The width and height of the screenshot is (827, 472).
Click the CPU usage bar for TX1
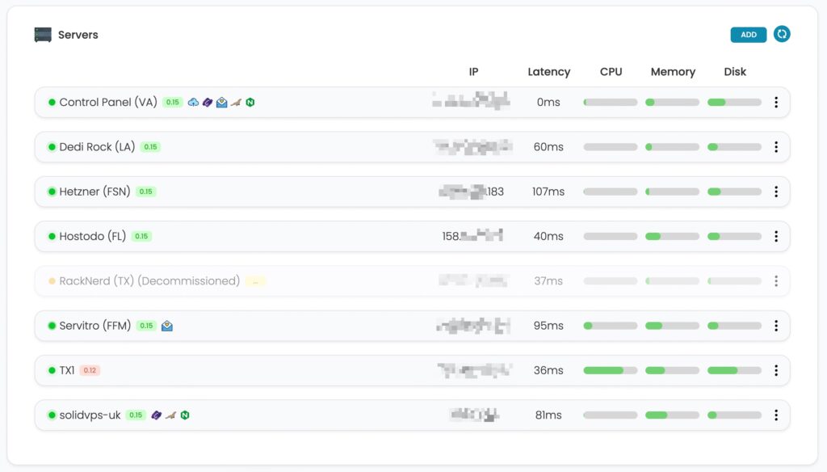coord(610,370)
